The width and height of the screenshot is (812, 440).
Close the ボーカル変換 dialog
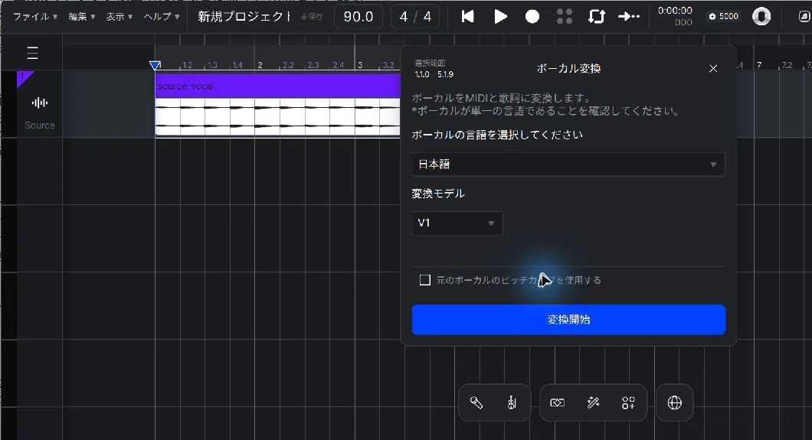tap(713, 68)
